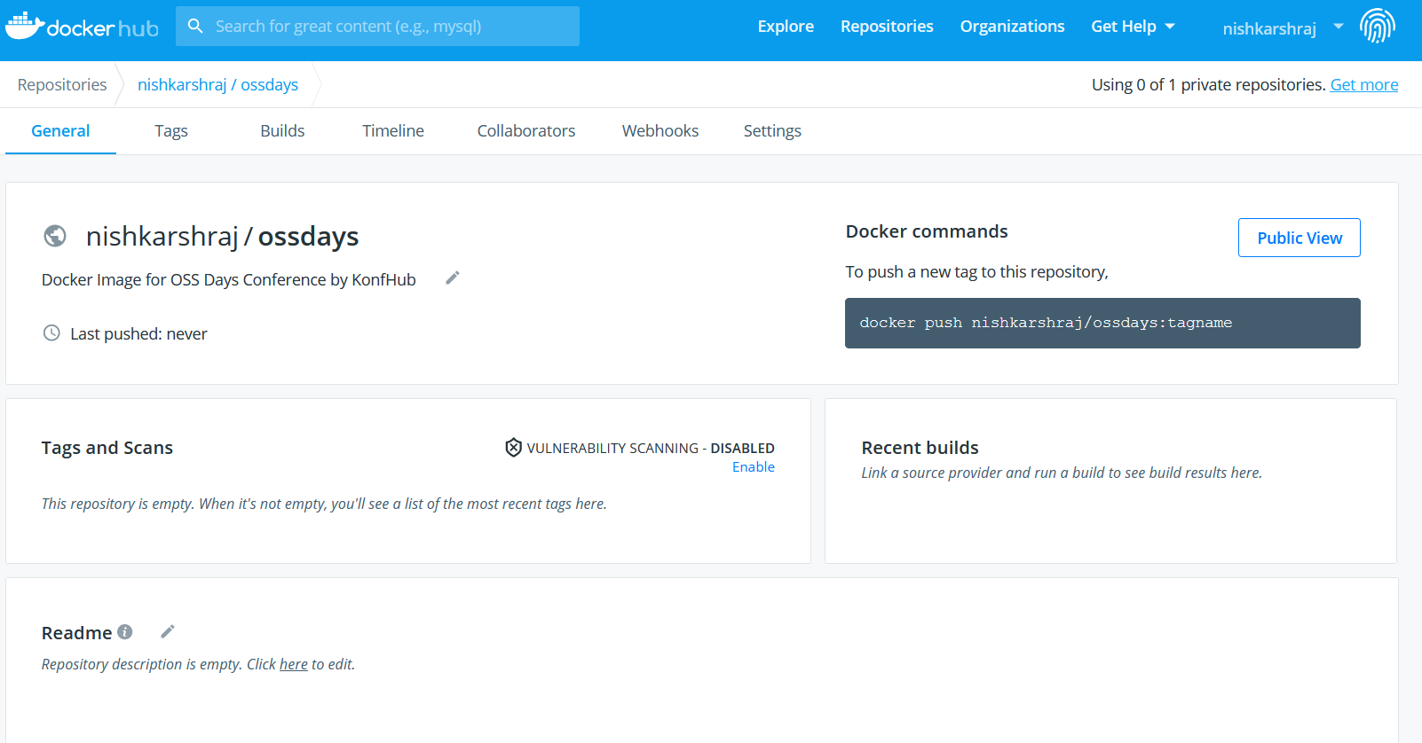The width and height of the screenshot is (1422, 743).
Task: Click 'here' link to edit Readme
Action: (x=294, y=664)
